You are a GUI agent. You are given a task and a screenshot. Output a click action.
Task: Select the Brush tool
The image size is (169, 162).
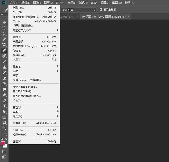4,61
